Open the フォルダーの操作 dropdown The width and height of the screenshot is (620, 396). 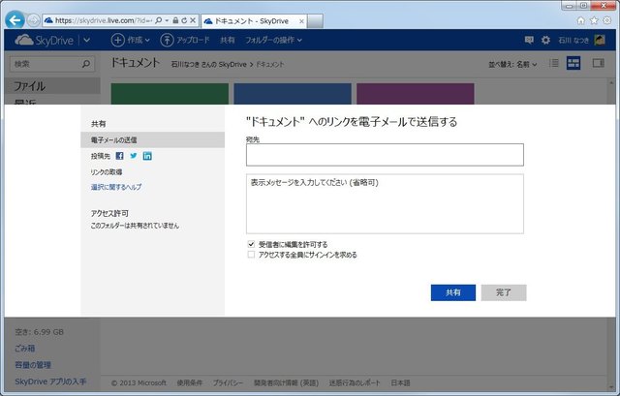coord(272,40)
